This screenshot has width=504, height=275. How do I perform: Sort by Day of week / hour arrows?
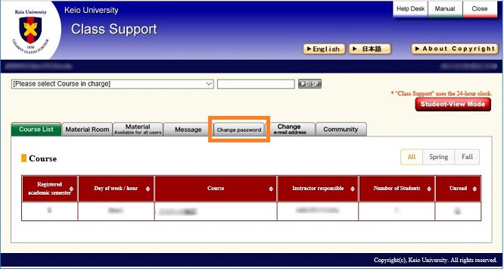tap(148, 189)
